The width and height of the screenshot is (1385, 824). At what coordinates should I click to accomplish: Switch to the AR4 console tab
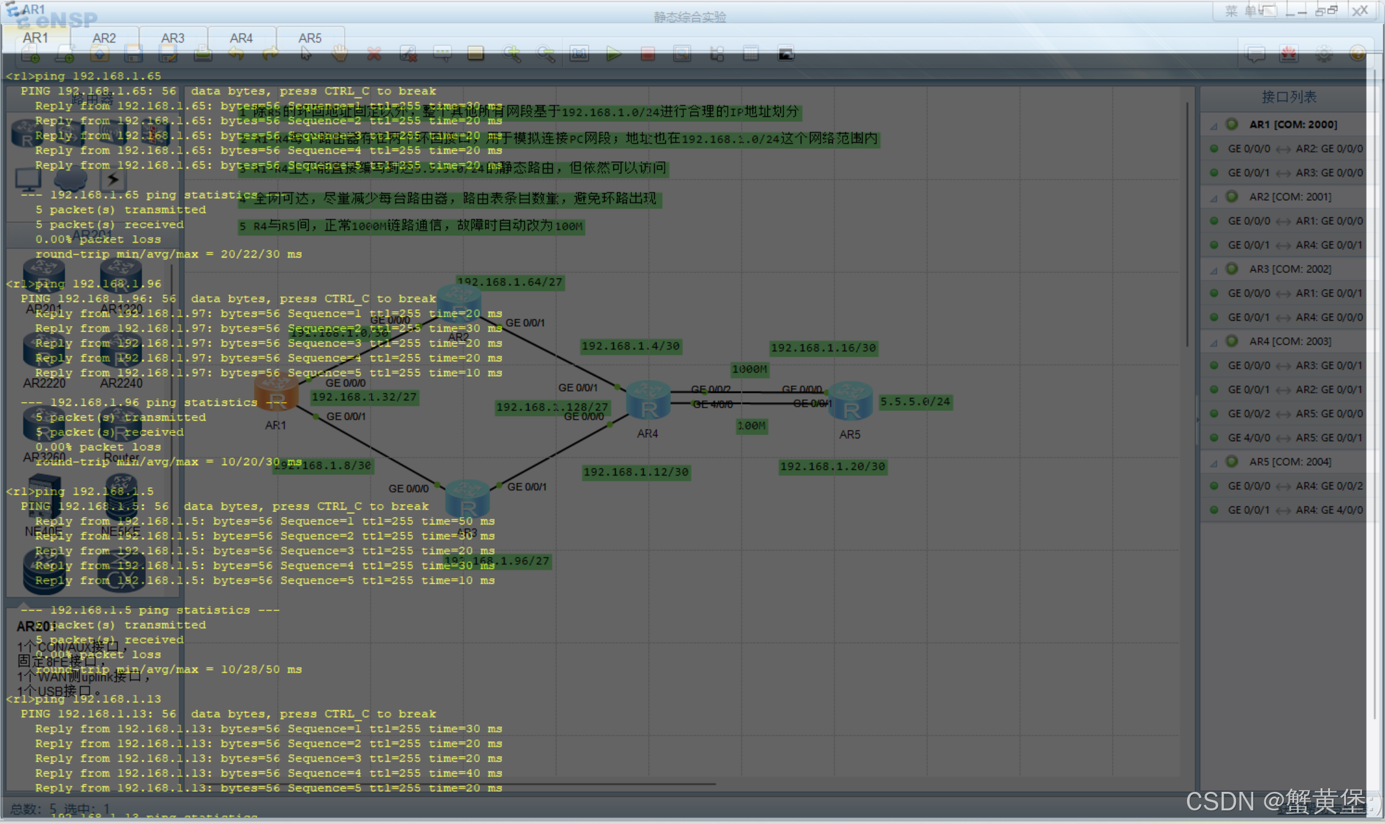(241, 38)
